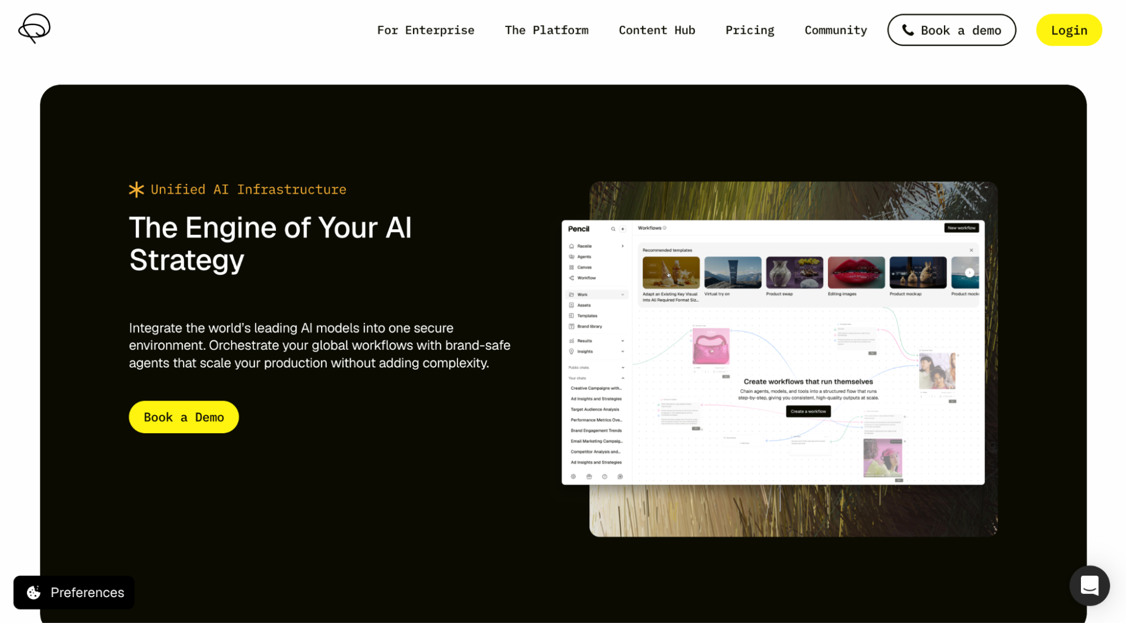1126x623 pixels.
Task: Open the Community link
Action: [x=835, y=30]
